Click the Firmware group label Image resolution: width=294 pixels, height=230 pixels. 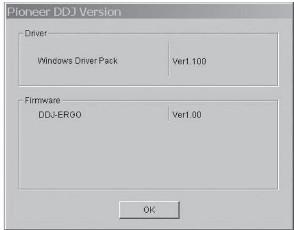(43, 101)
